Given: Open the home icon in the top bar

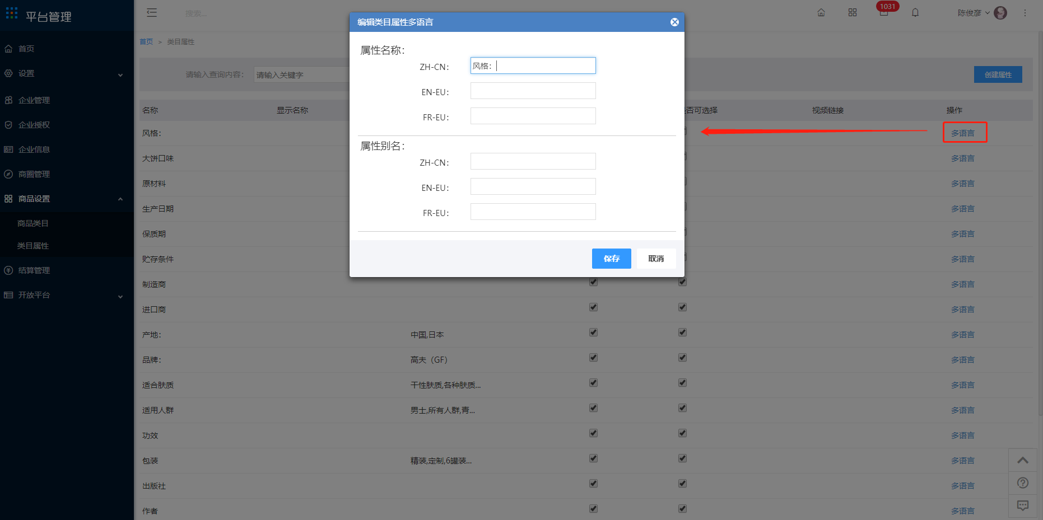Looking at the screenshot, I should [x=821, y=12].
